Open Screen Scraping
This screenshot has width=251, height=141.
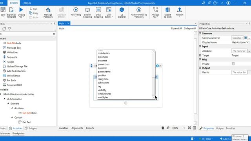[x=87, y=13]
